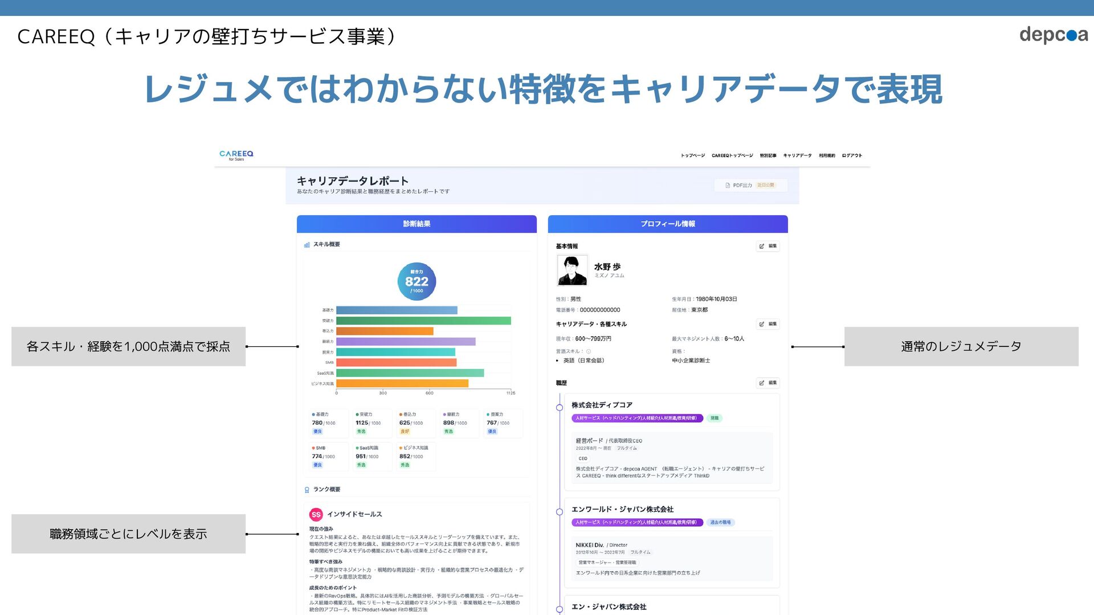Click the 継続力 purple bar in the chart
Viewport: 1094px width, 615px height.
pos(406,342)
